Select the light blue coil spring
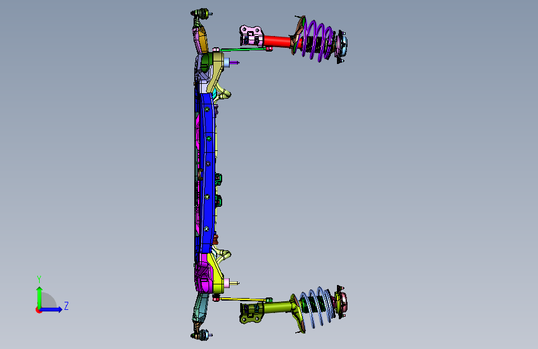This screenshot has width=538, height=349. pyautogui.click(x=317, y=306)
